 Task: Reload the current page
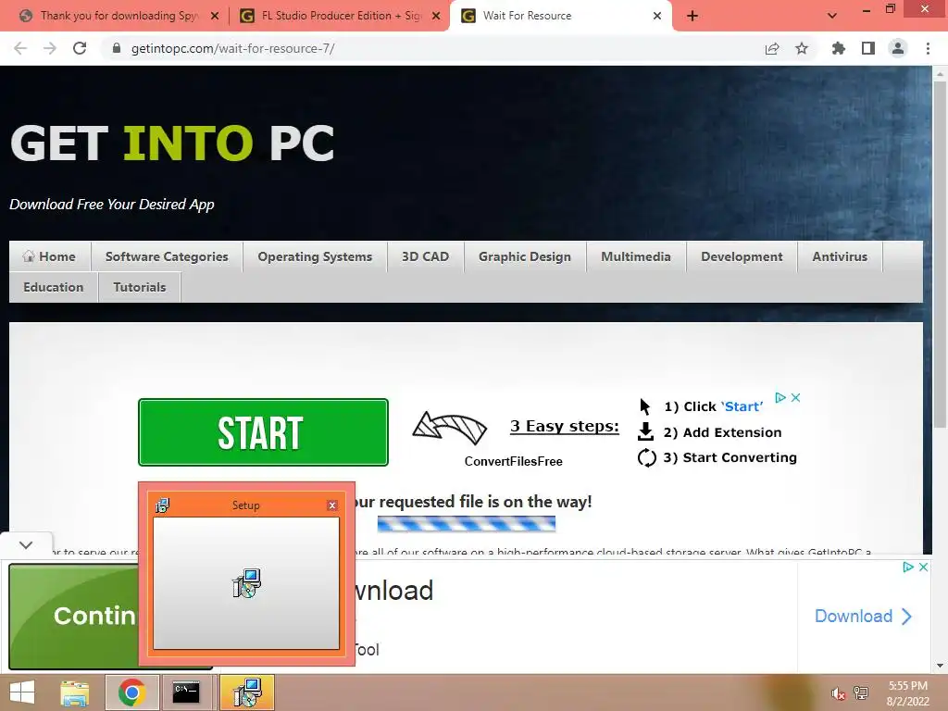click(x=80, y=48)
